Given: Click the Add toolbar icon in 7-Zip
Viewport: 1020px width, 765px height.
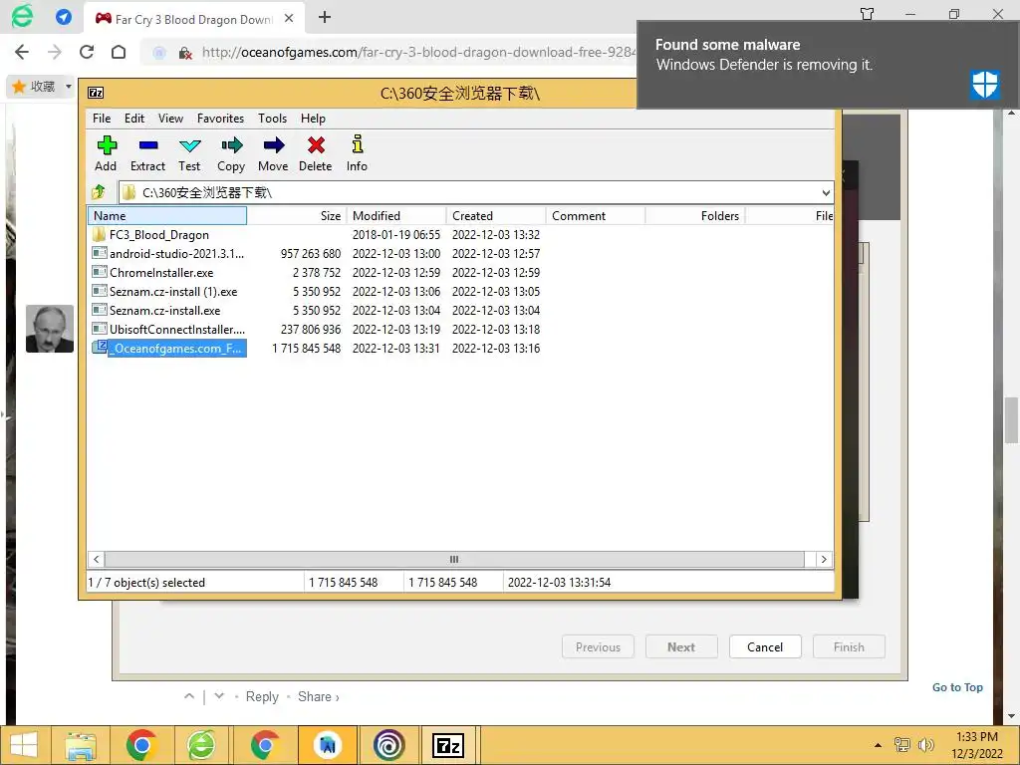Looking at the screenshot, I should tap(106, 153).
